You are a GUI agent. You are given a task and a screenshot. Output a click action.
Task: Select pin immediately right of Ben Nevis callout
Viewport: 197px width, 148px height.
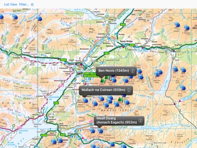click(139, 71)
